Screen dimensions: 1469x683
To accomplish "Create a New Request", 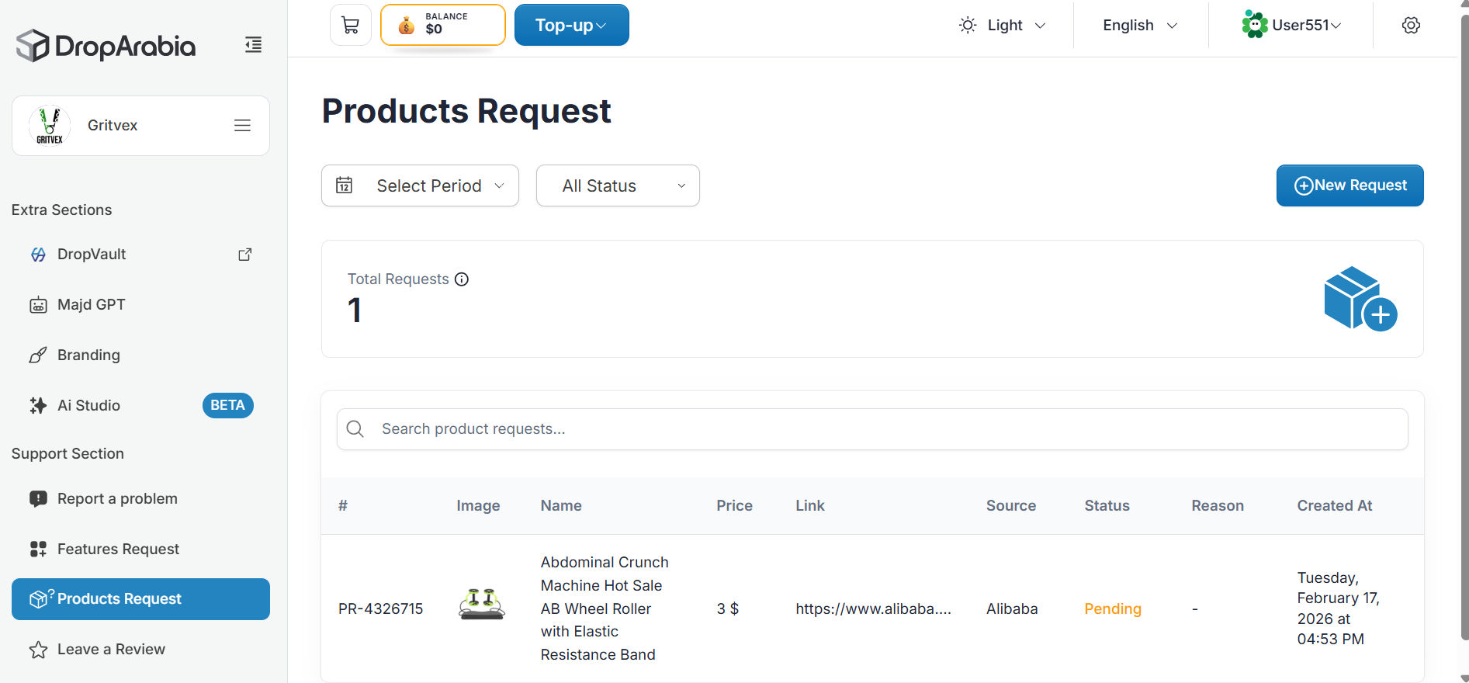I will coord(1349,185).
